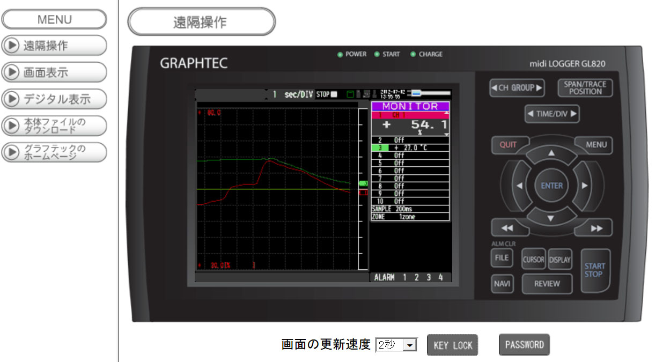The width and height of the screenshot is (663, 362).
Task: Click the channel 2 Off row
Action: pyautogui.click(x=410, y=140)
